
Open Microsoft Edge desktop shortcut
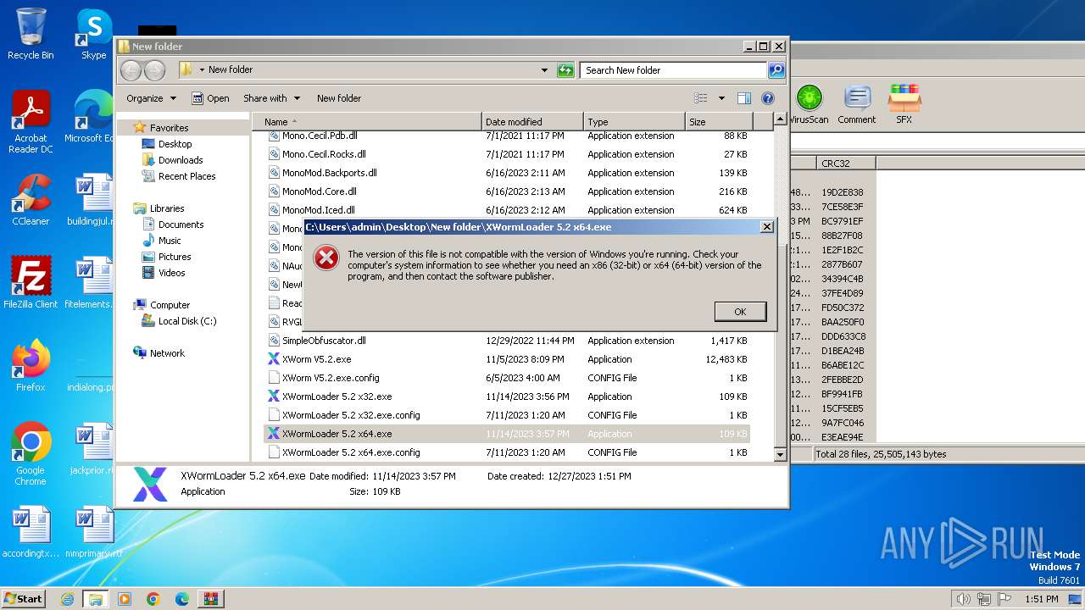coord(92,116)
